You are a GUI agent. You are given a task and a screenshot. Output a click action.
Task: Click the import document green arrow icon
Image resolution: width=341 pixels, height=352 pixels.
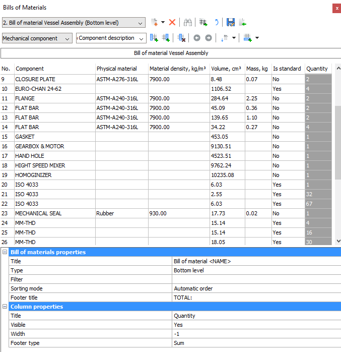tap(243, 23)
